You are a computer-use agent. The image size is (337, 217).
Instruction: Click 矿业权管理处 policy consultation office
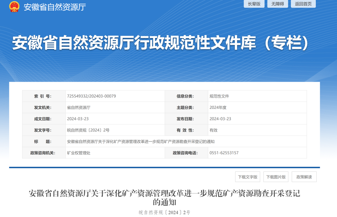pyautogui.click(x=79, y=153)
